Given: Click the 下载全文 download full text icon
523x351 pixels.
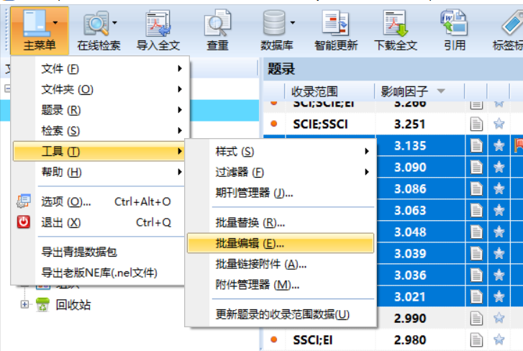Looking at the screenshot, I should (396, 23).
